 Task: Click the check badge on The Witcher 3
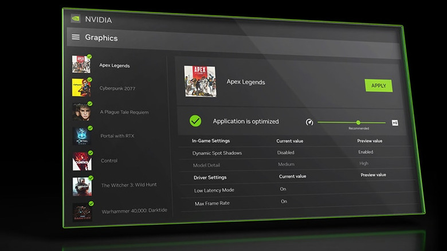coord(91,178)
